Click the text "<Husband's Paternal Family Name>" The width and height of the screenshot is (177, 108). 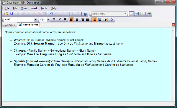point(134,61)
